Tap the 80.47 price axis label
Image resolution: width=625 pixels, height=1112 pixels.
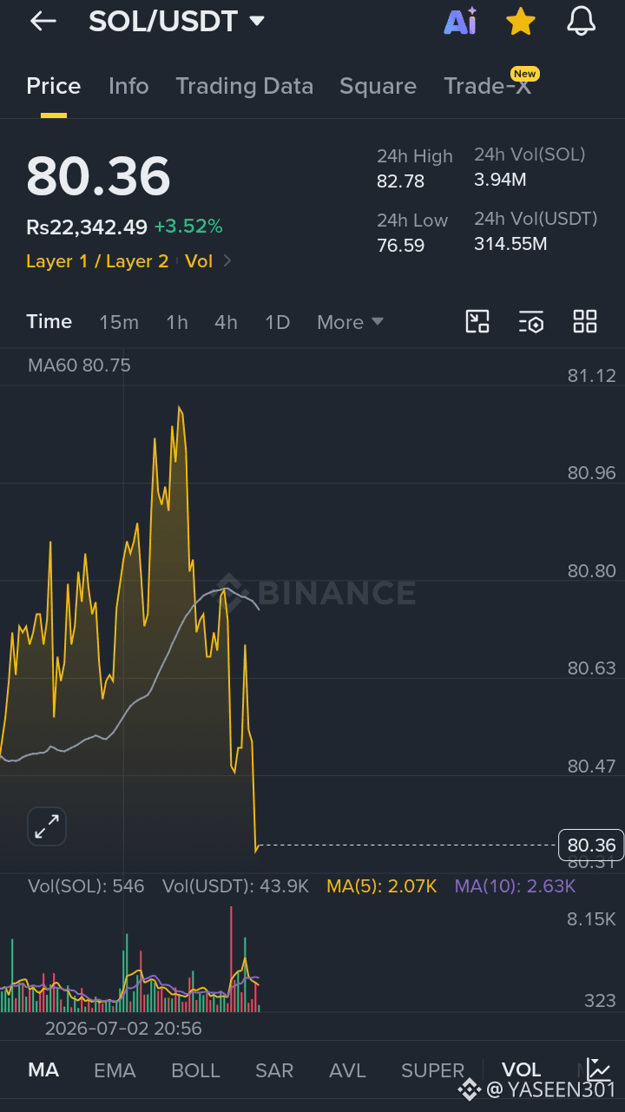point(591,767)
